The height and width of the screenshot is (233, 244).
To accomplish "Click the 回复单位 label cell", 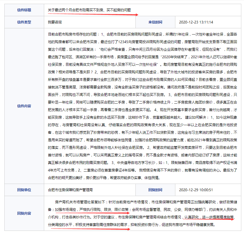I will (x=24, y=190).
